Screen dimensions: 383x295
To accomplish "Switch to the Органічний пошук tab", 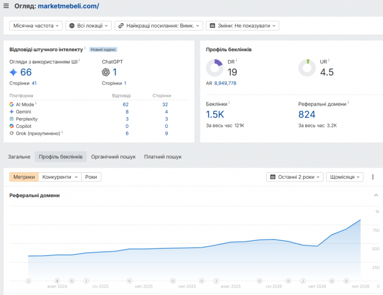I will [x=113, y=157].
